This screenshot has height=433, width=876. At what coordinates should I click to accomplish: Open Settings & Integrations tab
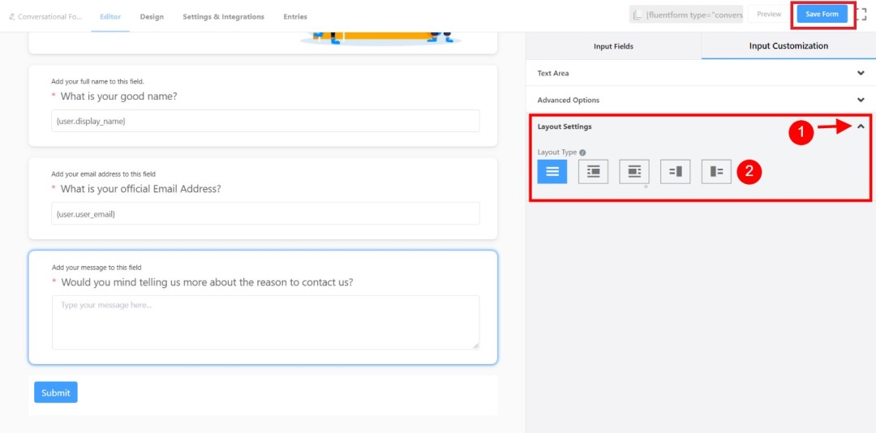(x=224, y=17)
